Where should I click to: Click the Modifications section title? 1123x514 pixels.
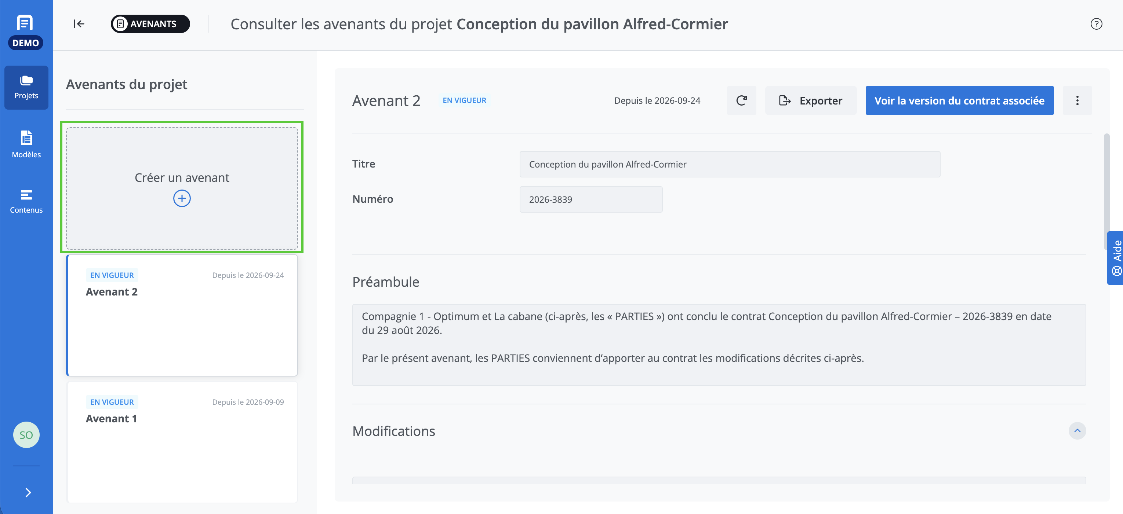pos(394,431)
